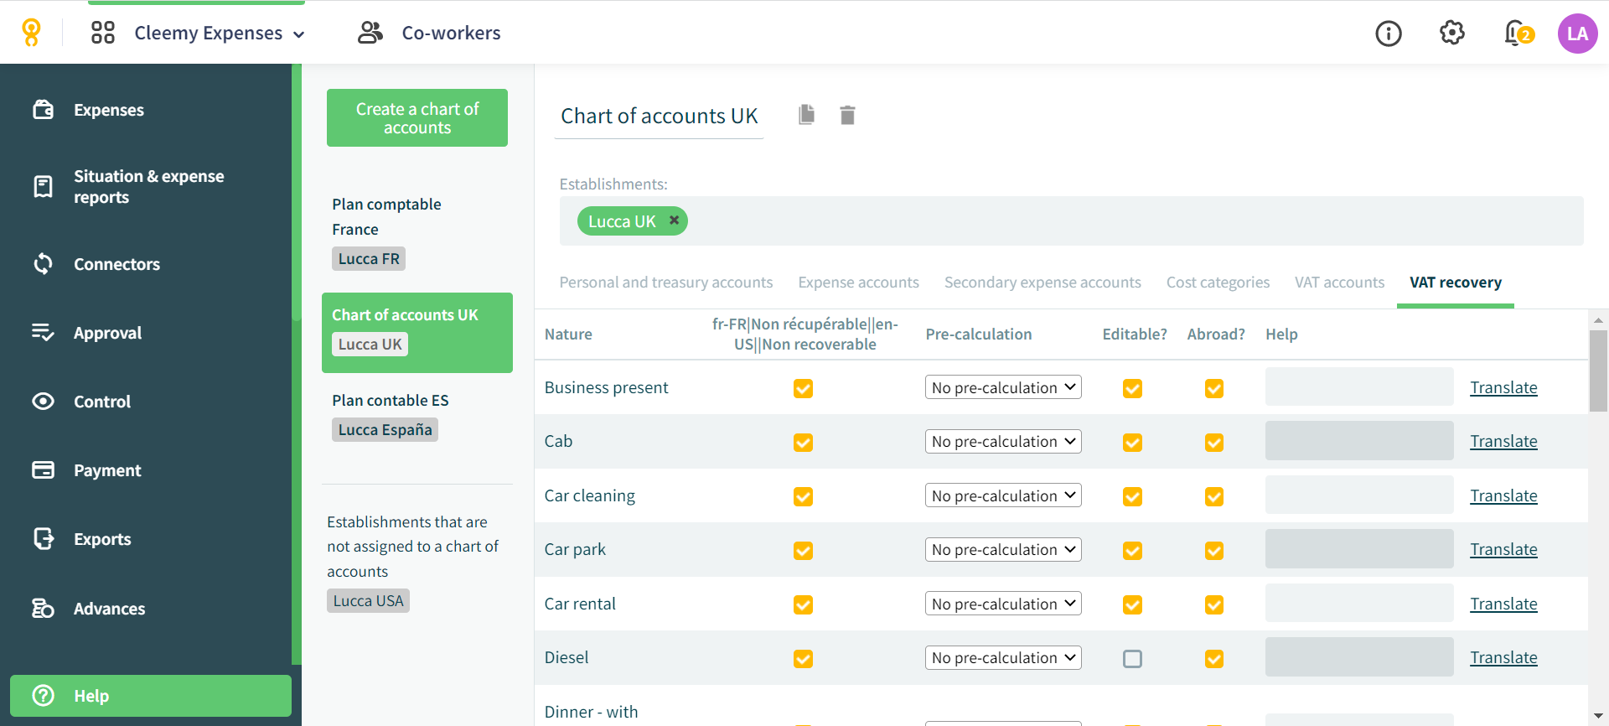Uncheck Abroad for Diesel
Image resolution: width=1609 pixels, height=726 pixels.
tap(1213, 659)
